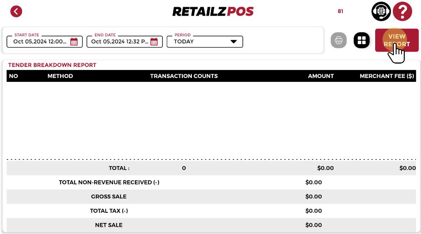
Task: Open help with the question mark icon
Action: (x=402, y=11)
